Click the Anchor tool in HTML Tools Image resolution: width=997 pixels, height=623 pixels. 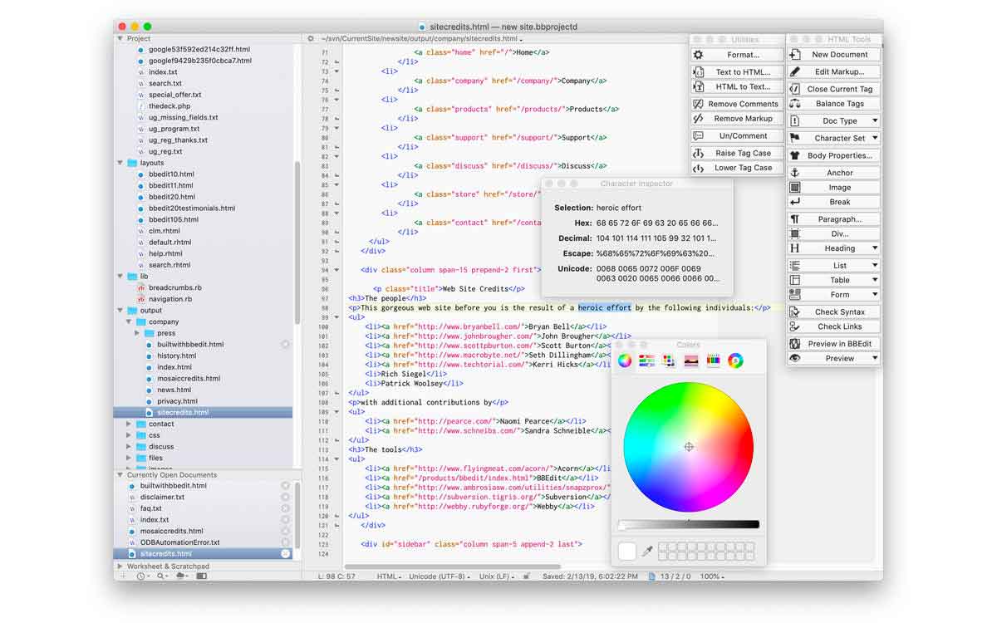tap(833, 172)
